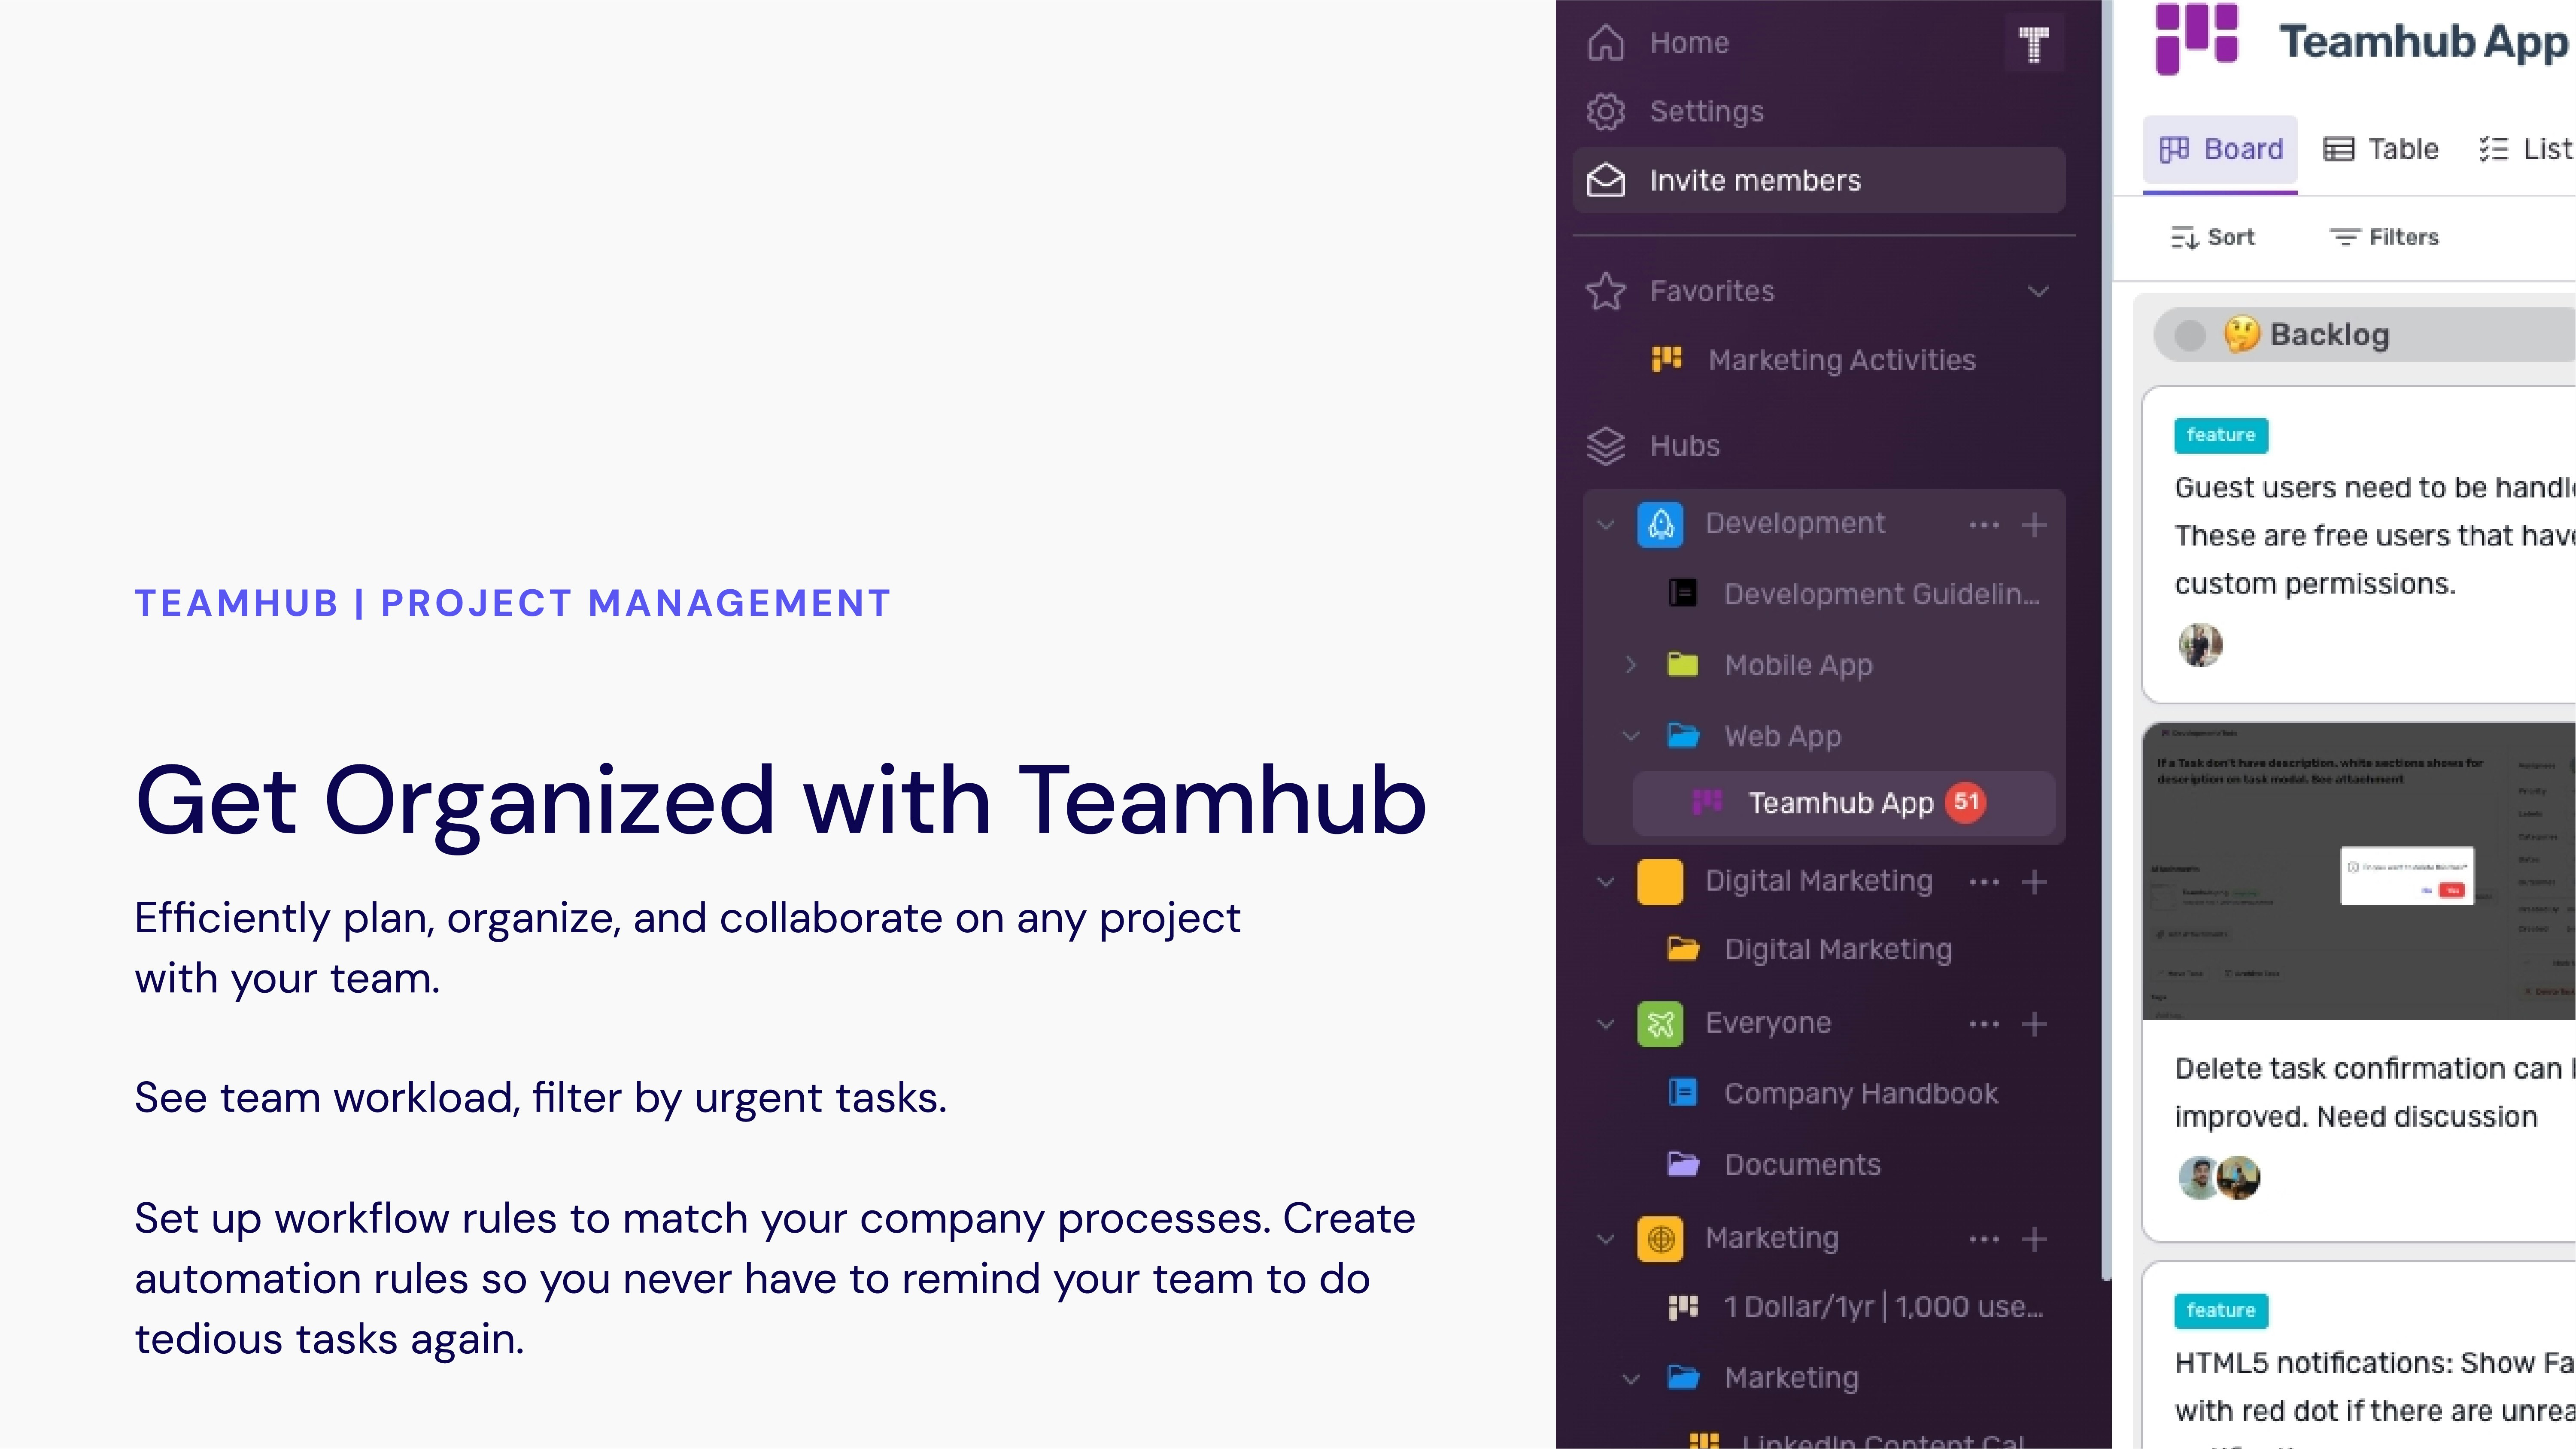The height and width of the screenshot is (1449, 2576).
Task: Click the Marketing hub target icon
Action: point(1660,1239)
